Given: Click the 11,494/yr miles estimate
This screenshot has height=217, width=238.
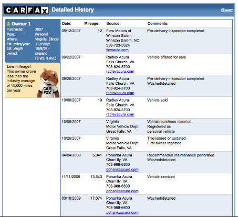Looking at the screenshot, I should point(43,44).
